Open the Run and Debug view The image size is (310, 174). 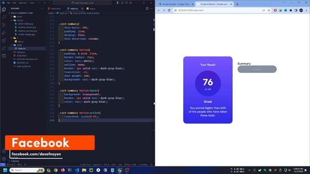pyautogui.click(x=4, y=33)
